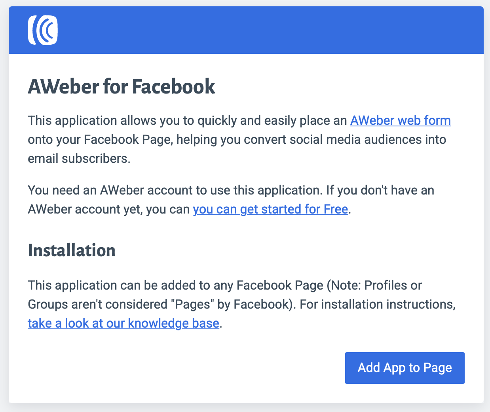The image size is (490, 412).
Task: Follow the "get started for Free" link
Action: 270,209
